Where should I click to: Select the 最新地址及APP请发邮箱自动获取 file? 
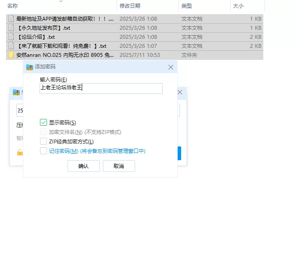pyautogui.click(x=135, y=19)
